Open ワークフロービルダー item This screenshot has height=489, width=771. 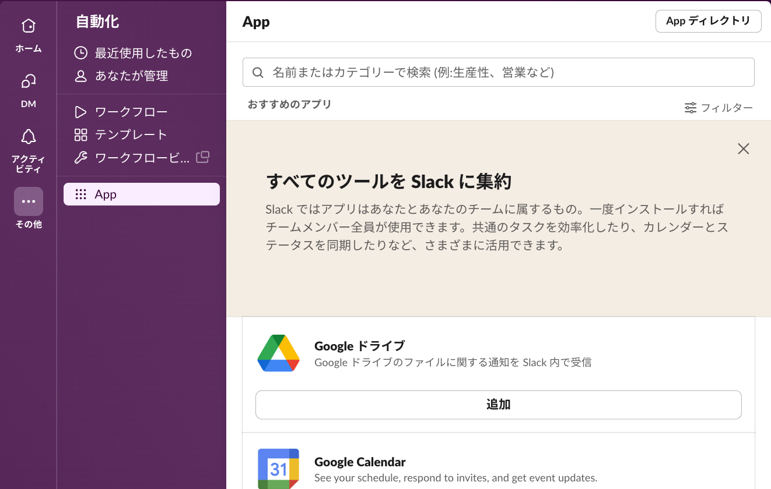141,158
